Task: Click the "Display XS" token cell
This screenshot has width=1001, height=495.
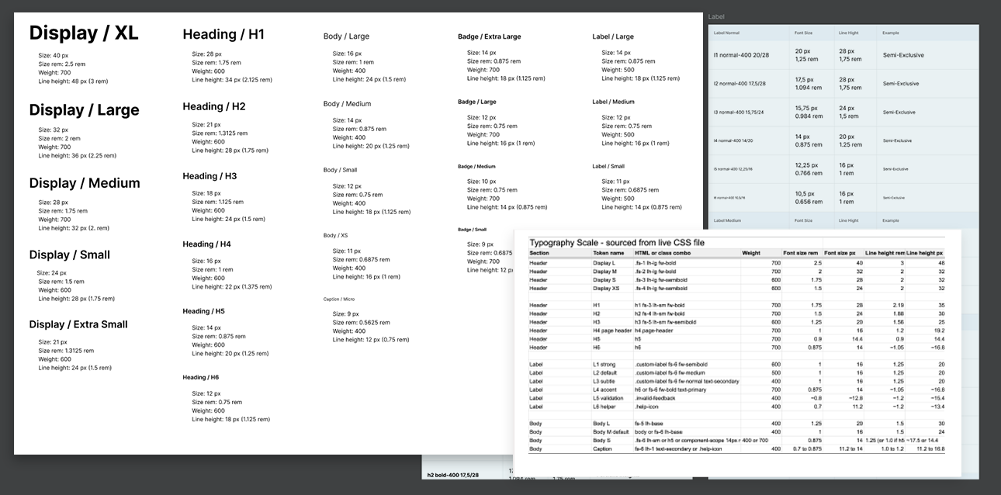Action: pos(606,289)
